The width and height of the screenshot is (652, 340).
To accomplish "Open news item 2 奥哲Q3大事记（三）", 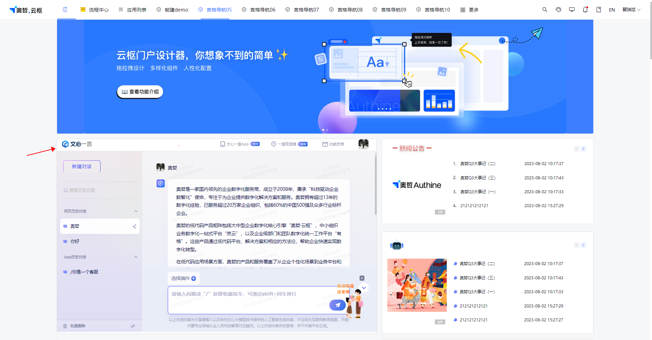I will click(478, 178).
